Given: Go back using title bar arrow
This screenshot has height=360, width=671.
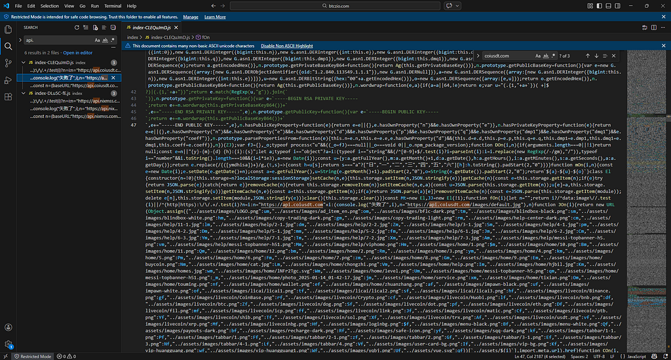Looking at the screenshot, I should [x=214, y=6].
